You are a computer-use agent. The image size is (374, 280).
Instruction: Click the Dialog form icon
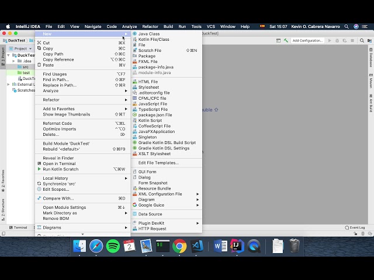click(135, 177)
